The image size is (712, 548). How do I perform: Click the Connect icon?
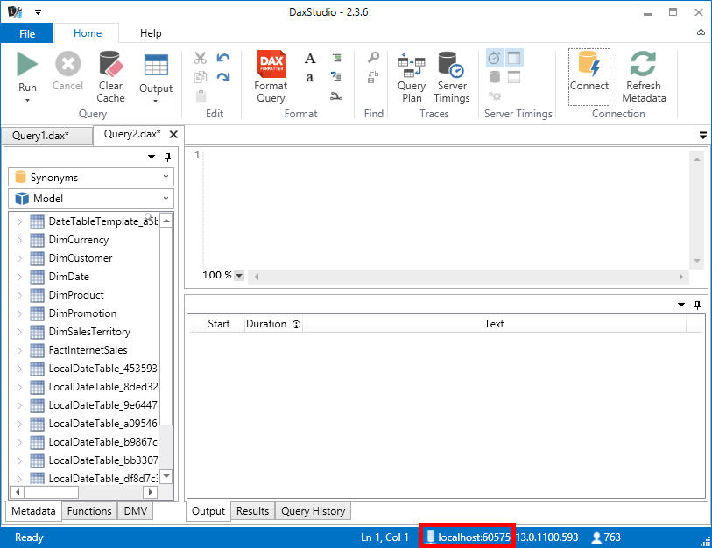pyautogui.click(x=589, y=66)
